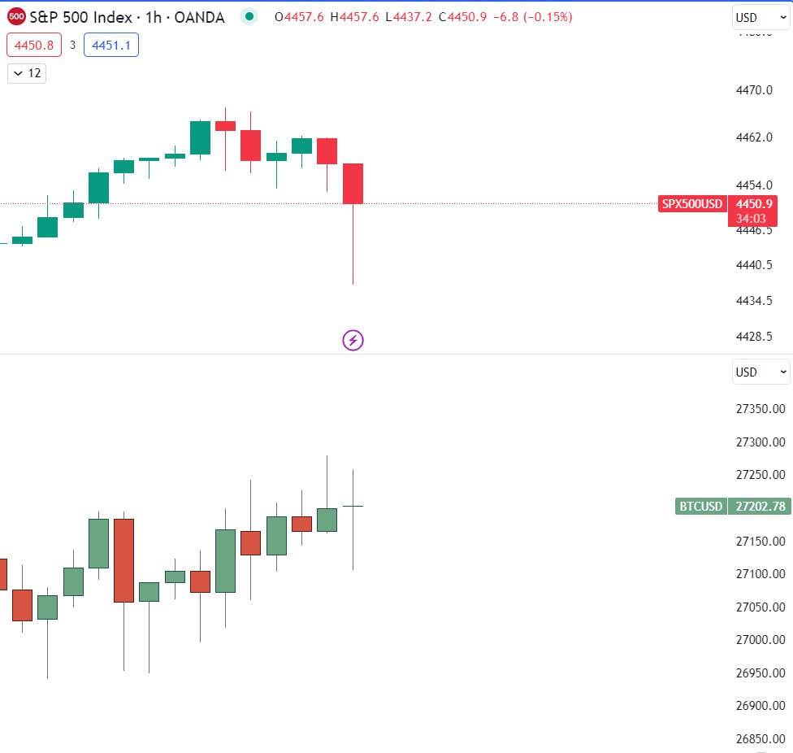The height and width of the screenshot is (753, 793).
Task: Click the 1h interval label
Action: [x=154, y=17]
